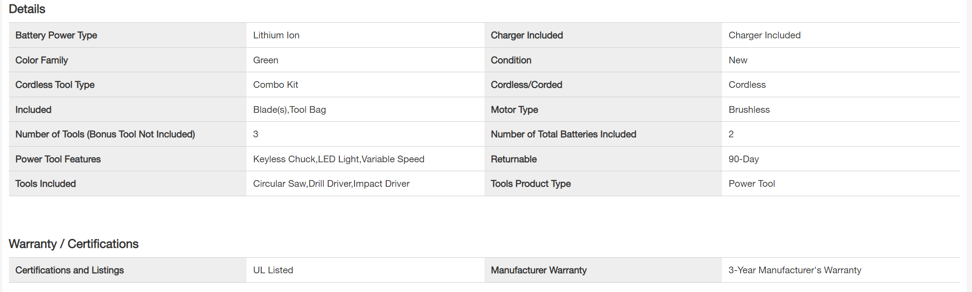The height and width of the screenshot is (292, 972).
Task: Click the Condition label
Action: coord(511,60)
